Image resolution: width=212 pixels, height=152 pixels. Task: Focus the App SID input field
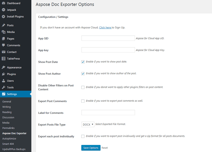pos(108,38)
